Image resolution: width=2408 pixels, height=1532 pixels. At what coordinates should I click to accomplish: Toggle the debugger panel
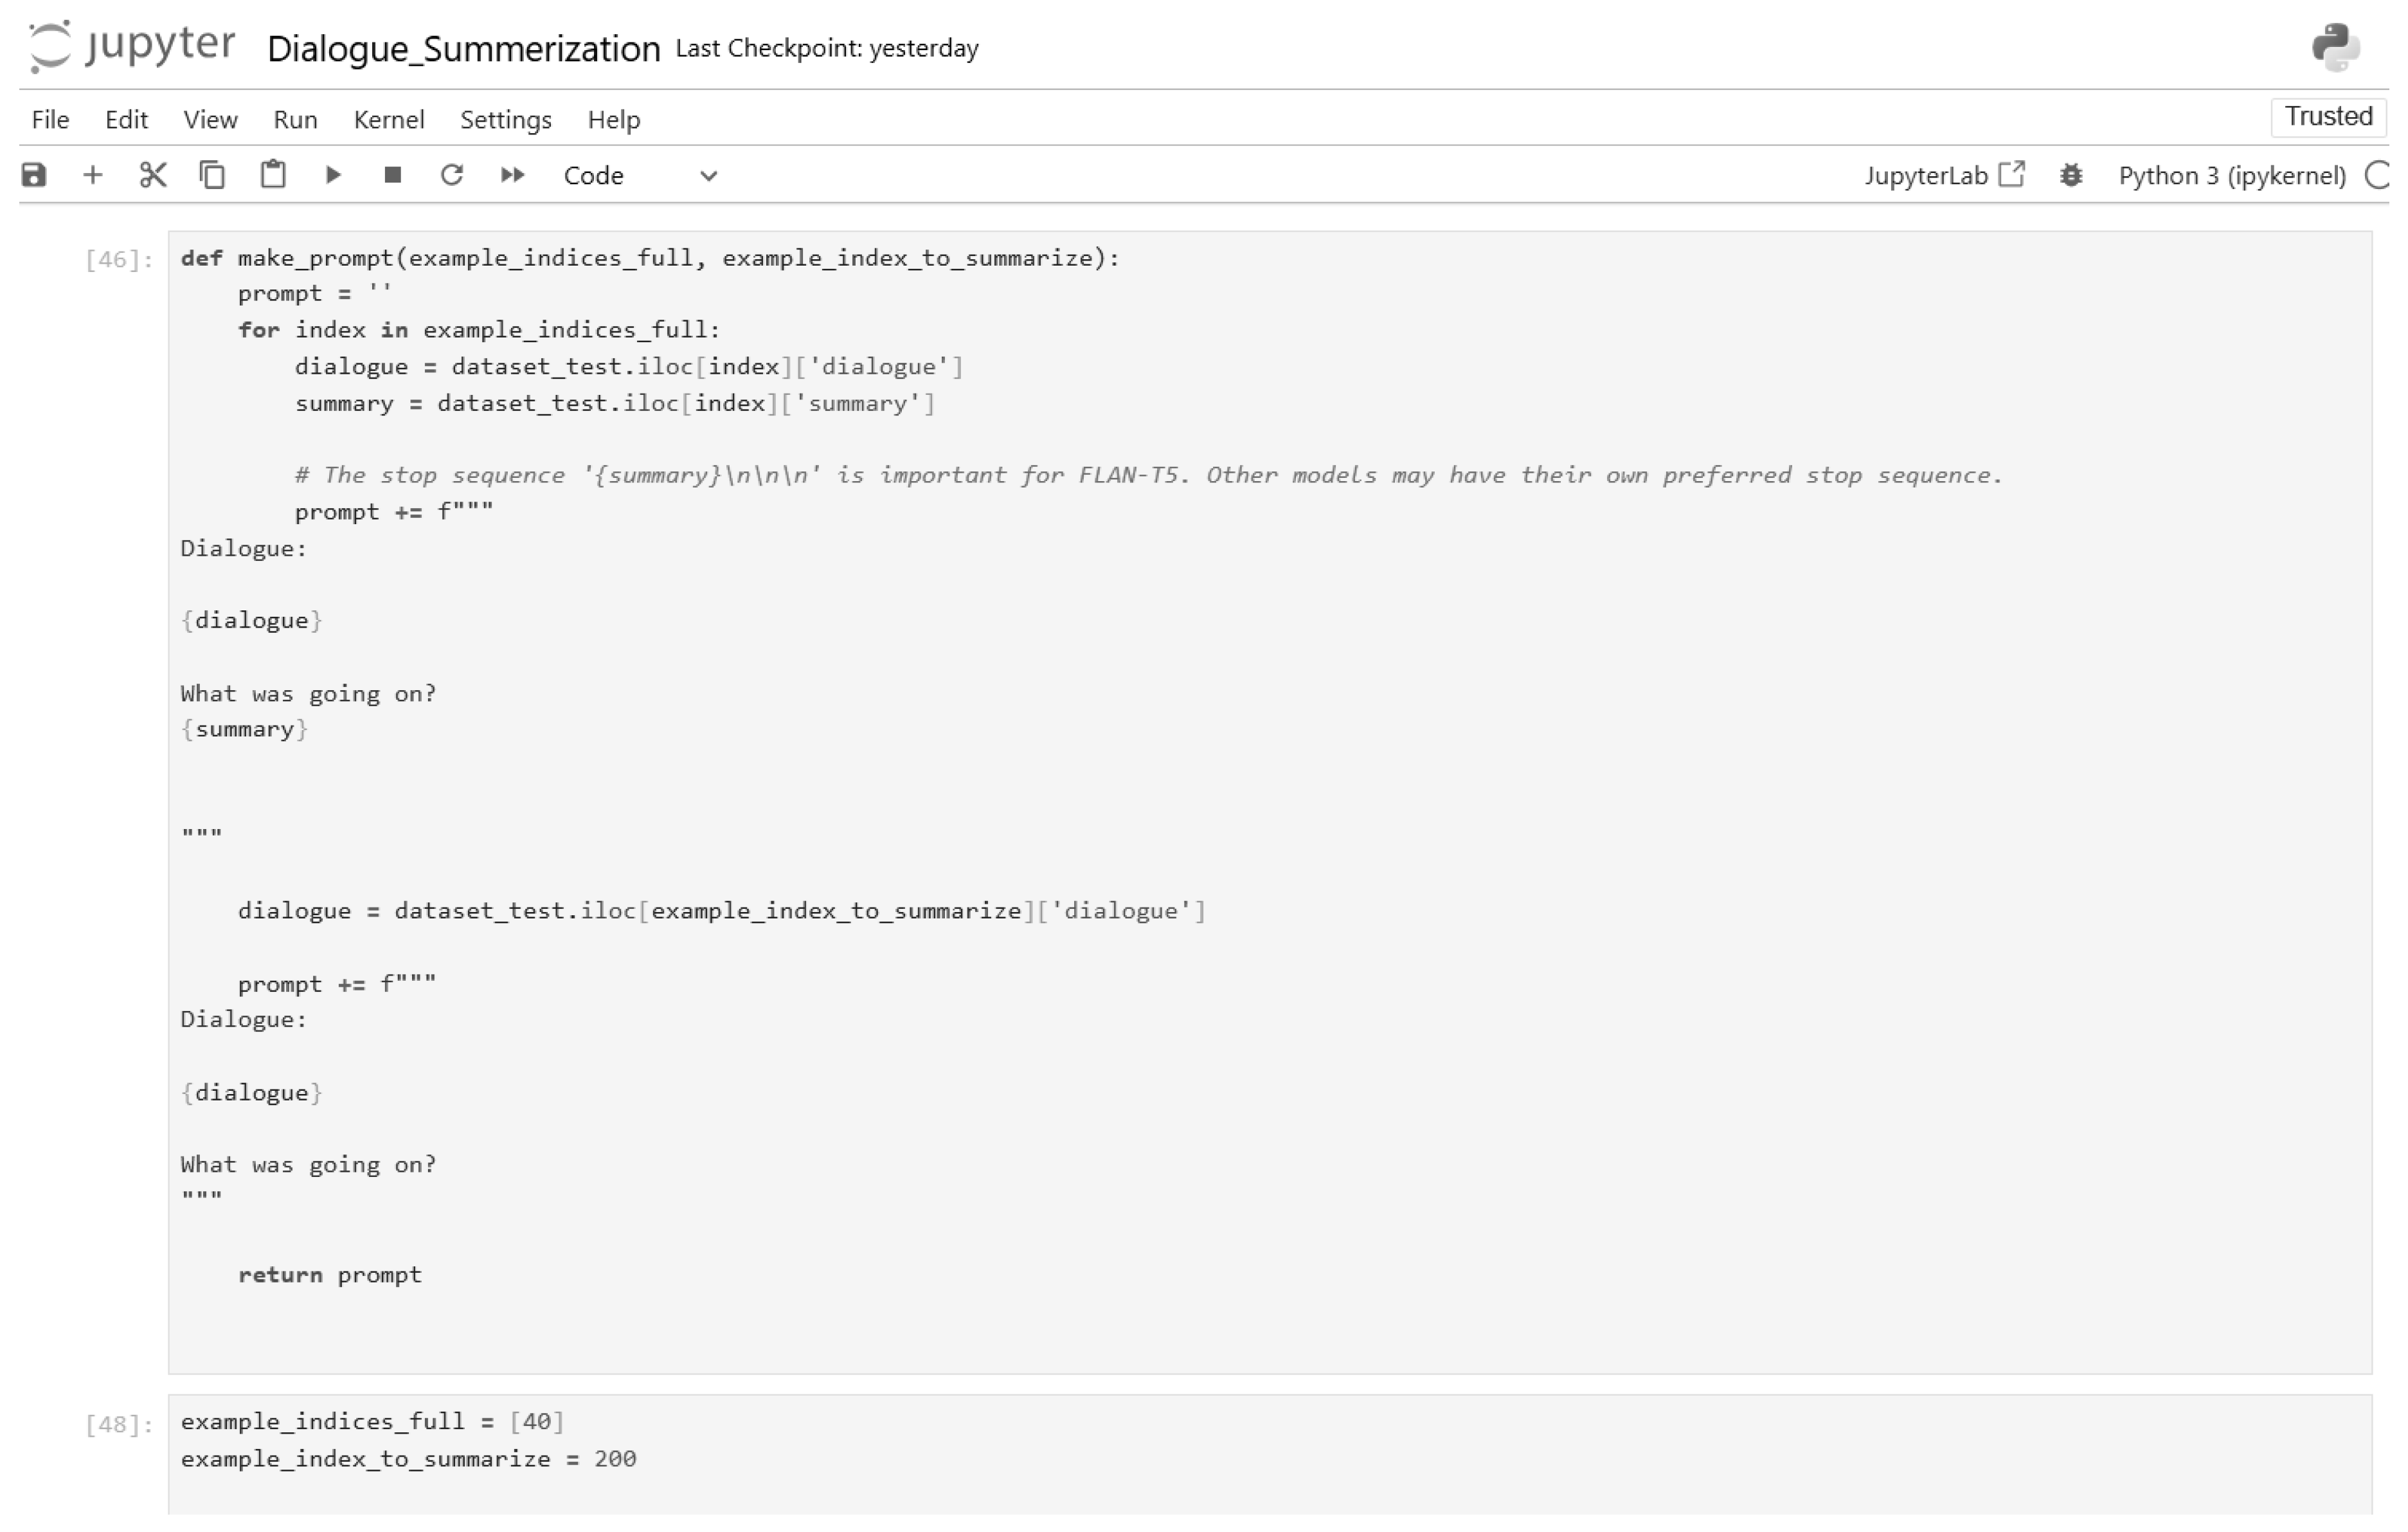[2072, 175]
